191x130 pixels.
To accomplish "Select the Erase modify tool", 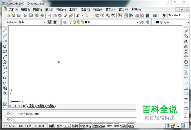I will (x=186, y=31).
